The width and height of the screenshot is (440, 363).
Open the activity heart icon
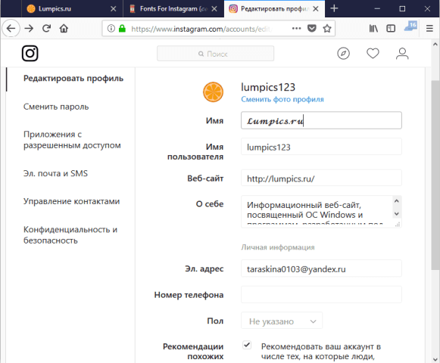point(373,53)
